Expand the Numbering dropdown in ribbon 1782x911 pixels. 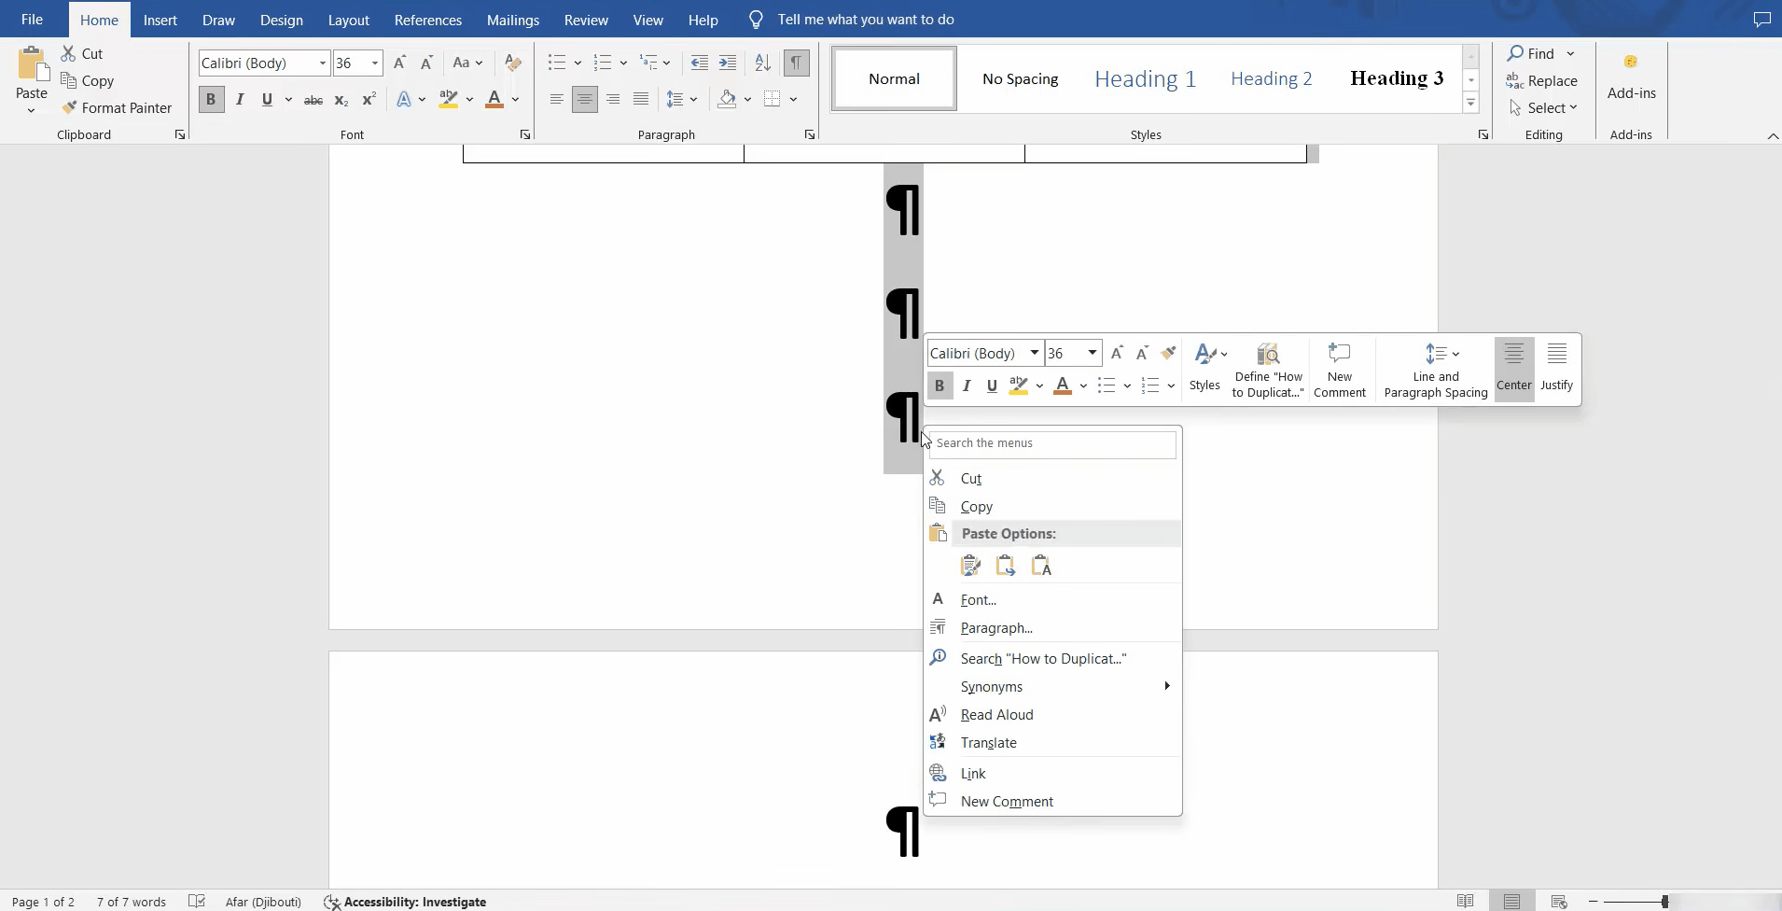tap(623, 63)
